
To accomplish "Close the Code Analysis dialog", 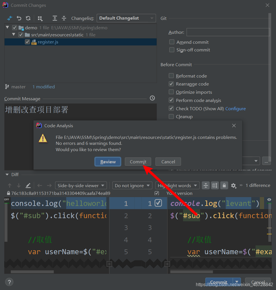I will 234,126.
